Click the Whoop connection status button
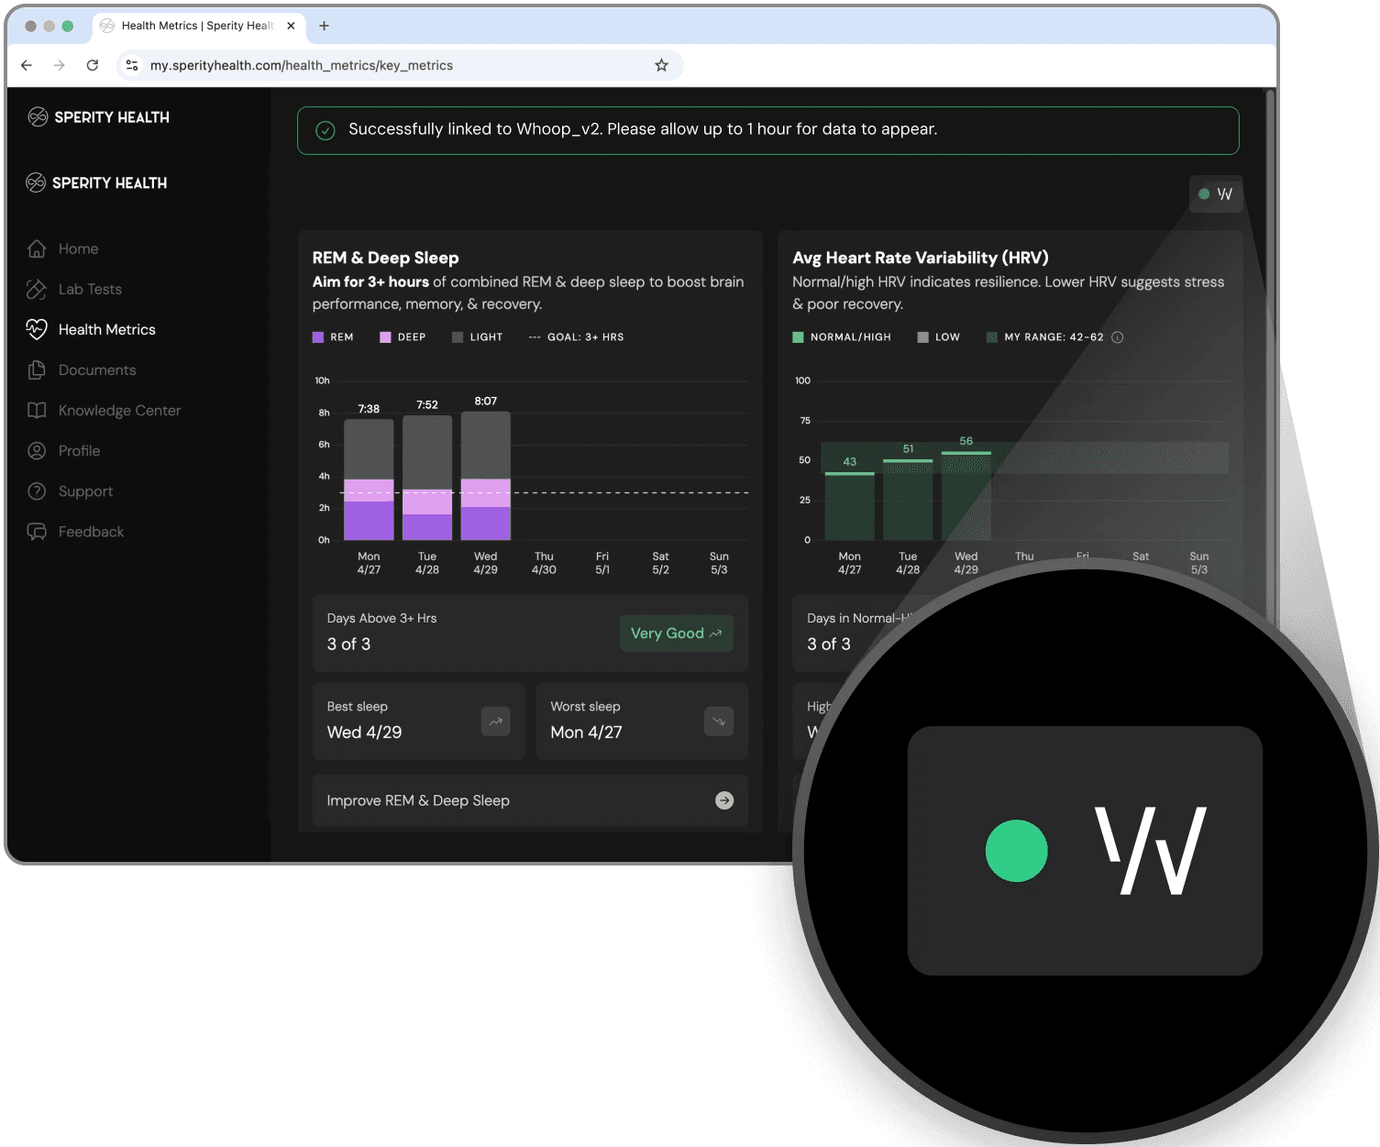The image size is (1380, 1147). click(x=1216, y=193)
